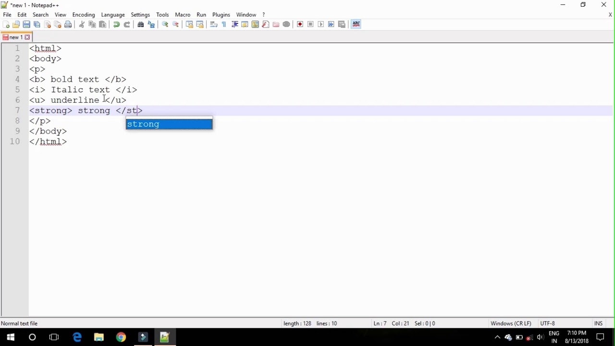Open Chrome from the taskbar

pos(121,337)
